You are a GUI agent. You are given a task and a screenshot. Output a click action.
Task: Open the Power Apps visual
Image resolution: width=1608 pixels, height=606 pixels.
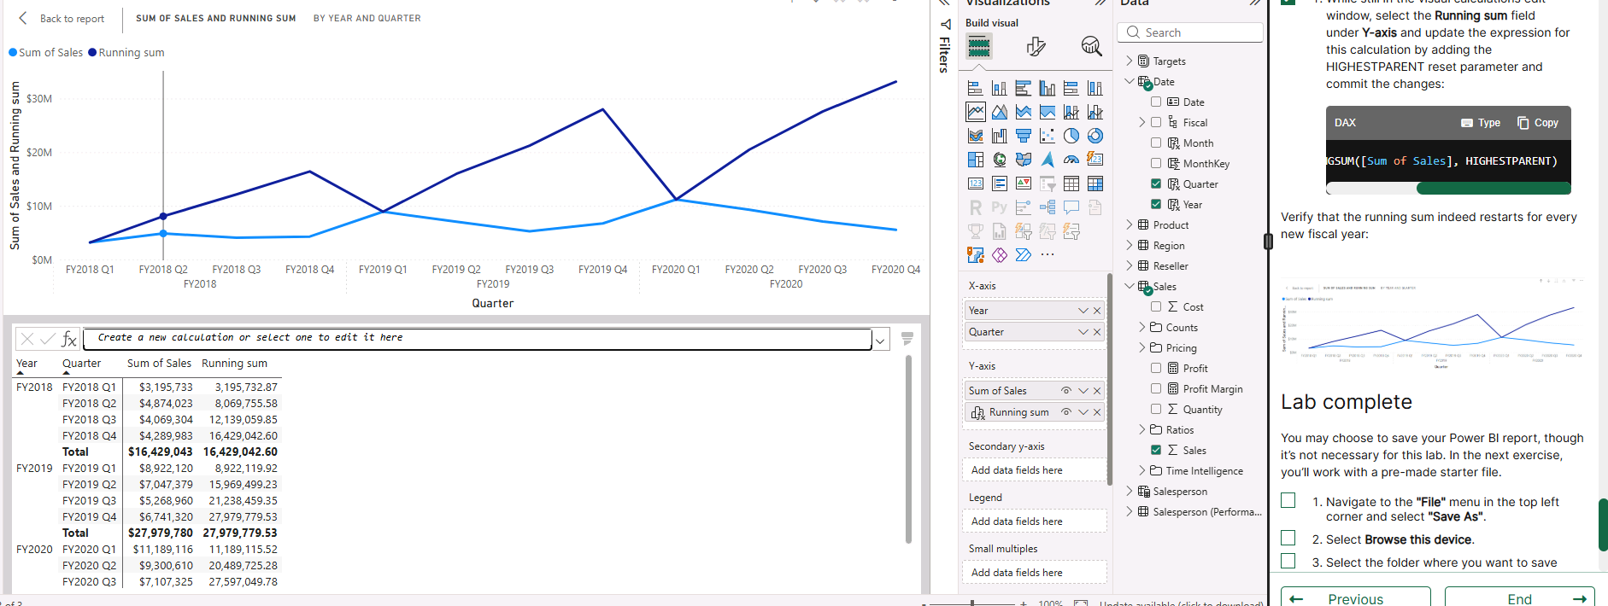pos(999,255)
